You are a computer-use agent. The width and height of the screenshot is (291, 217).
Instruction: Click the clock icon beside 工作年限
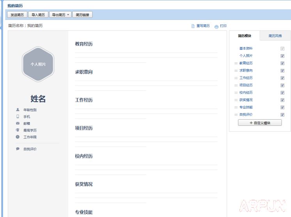click(x=18, y=137)
